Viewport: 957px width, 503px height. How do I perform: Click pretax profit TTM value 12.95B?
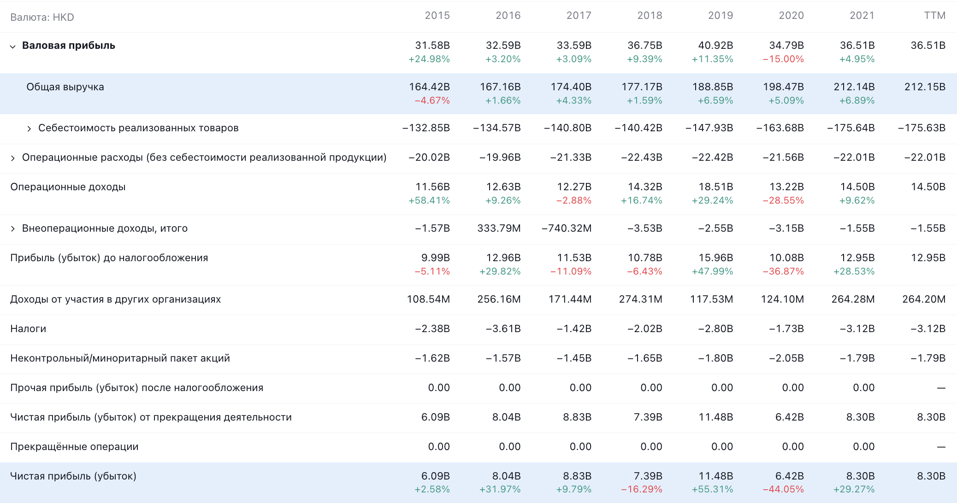pyautogui.click(x=928, y=258)
